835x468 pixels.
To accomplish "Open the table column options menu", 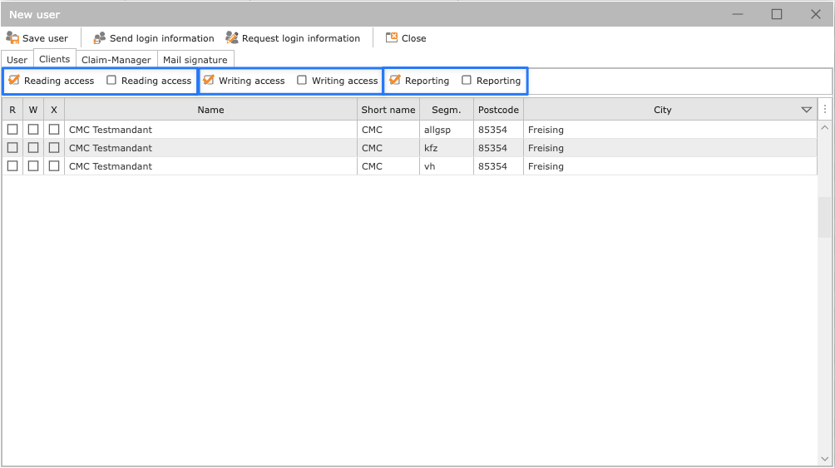I will click(x=825, y=110).
